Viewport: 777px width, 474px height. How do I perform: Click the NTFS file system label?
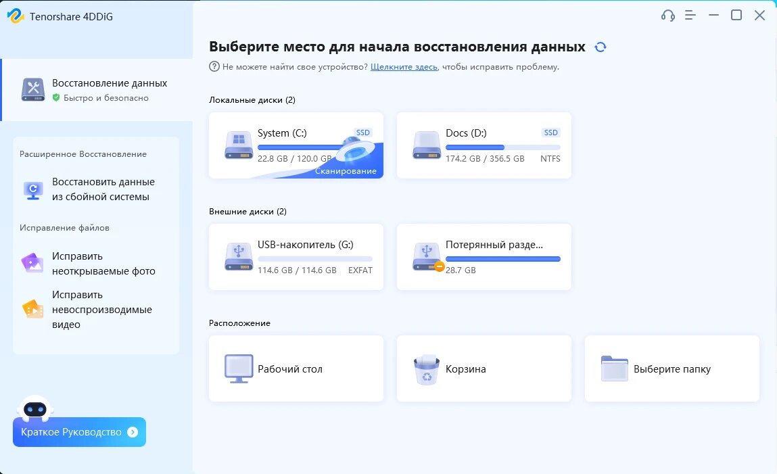click(x=550, y=158)
